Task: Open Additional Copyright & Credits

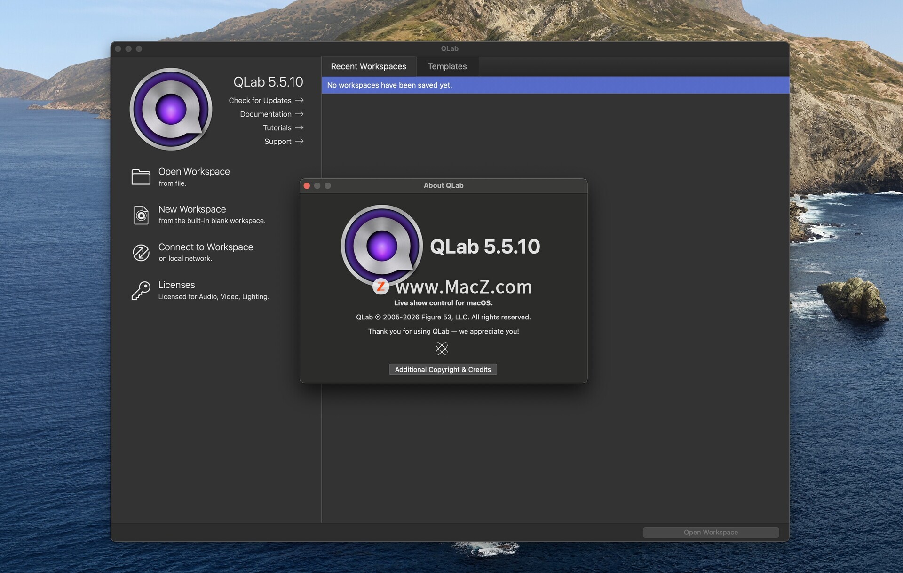Action: tap(443, 369)
